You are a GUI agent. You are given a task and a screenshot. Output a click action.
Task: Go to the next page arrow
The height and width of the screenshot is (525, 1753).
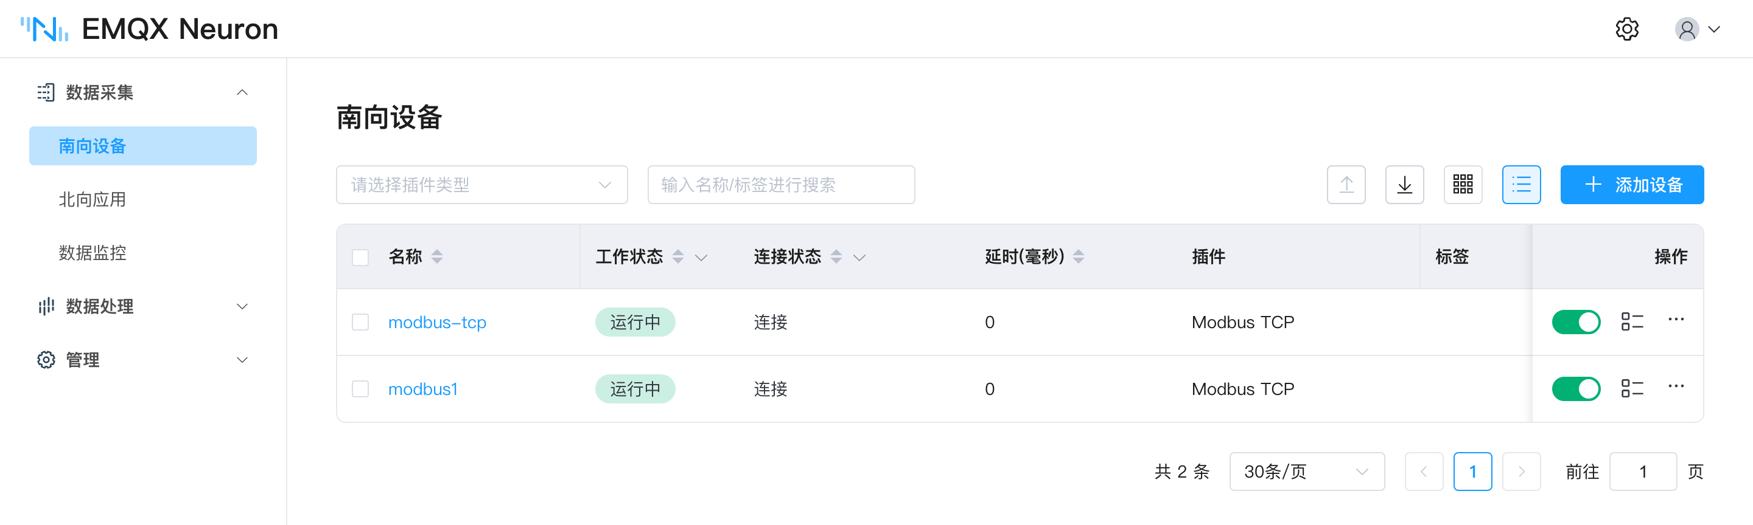(x=1522, y=472)
